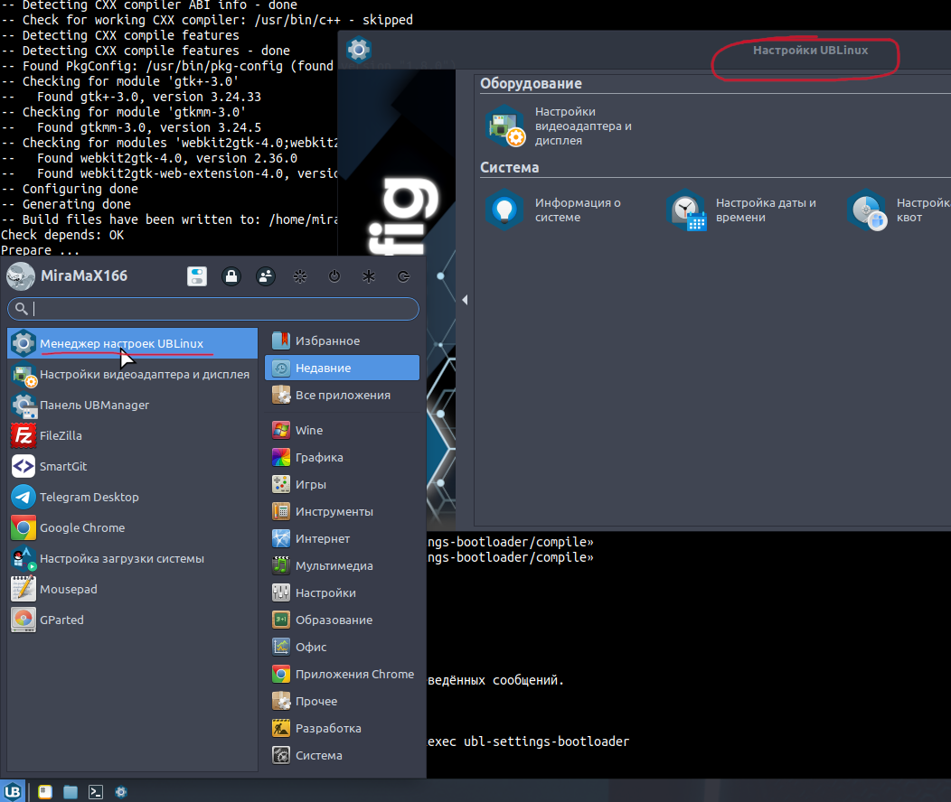
Task: Open the Система category
Action: point(342,755)
